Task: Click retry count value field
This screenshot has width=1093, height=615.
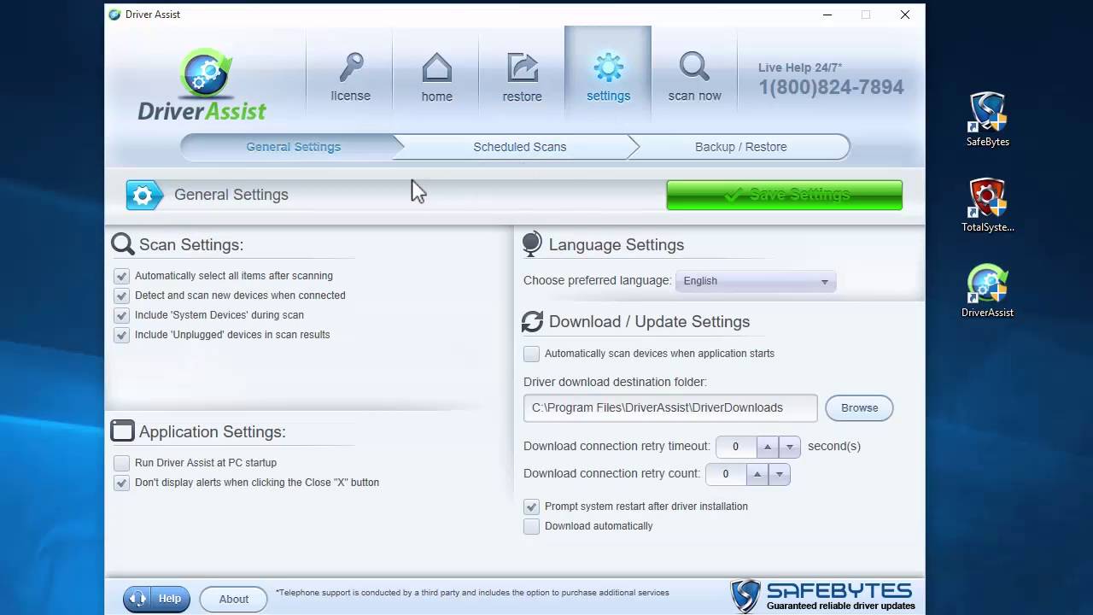Action: [x=726, y=474]
